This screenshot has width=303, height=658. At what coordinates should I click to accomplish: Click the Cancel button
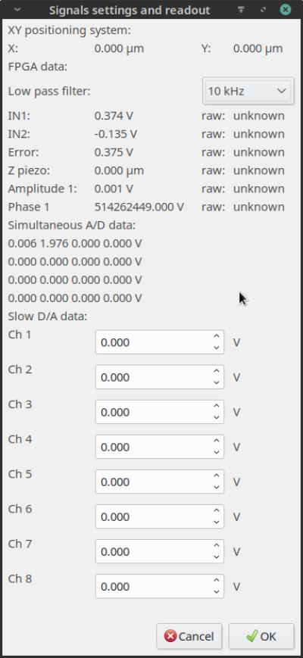[189, 636]
